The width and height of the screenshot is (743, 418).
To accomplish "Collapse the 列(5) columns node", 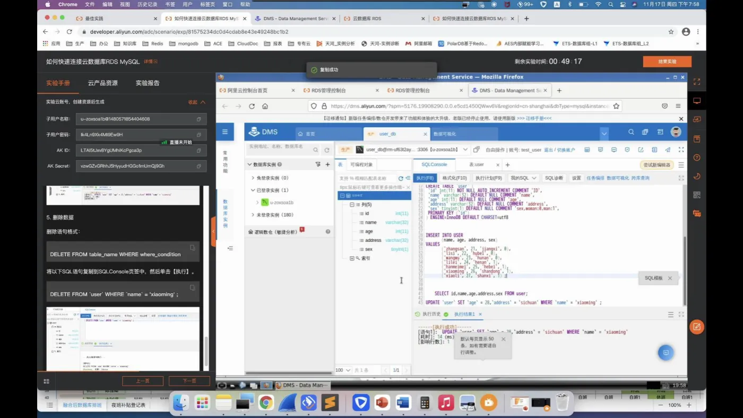I will point(351,205).
